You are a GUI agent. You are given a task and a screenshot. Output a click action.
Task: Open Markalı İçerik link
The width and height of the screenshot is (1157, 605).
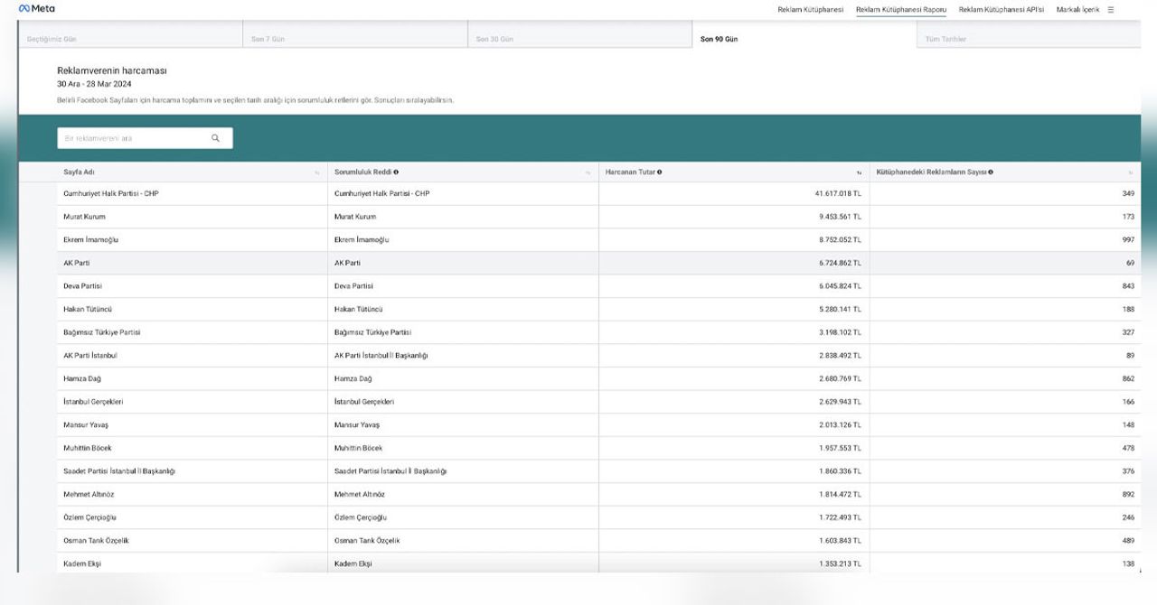1077,10
